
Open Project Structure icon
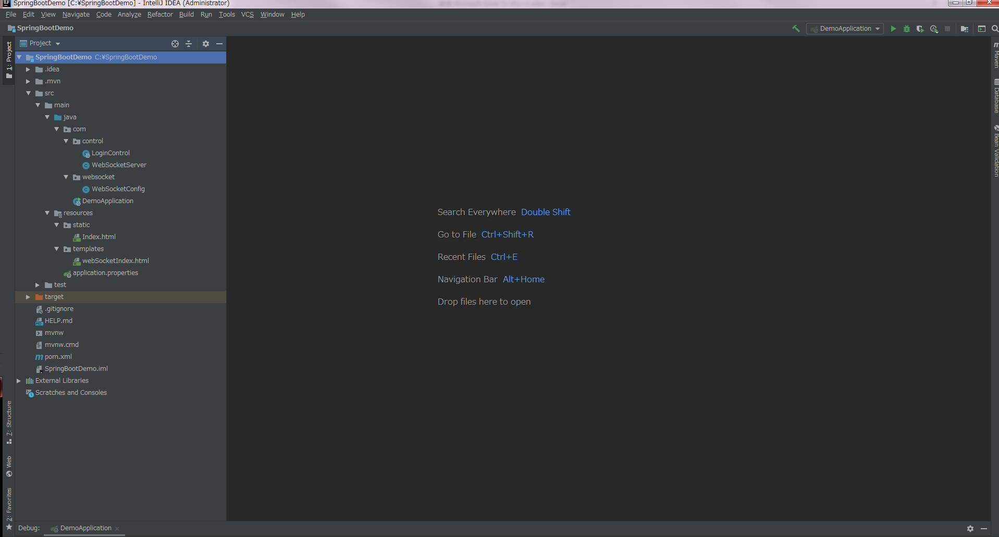[965, 29]
